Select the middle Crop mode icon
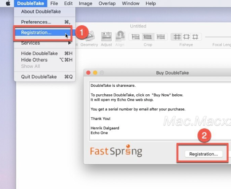Image resolution: width=231 pixels, height=189 pixels. [x=148, y=37]
